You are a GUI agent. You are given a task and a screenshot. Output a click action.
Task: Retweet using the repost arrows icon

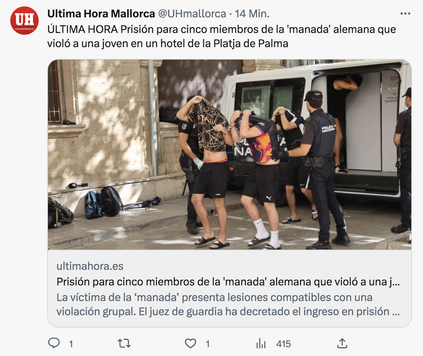[124, 343]
